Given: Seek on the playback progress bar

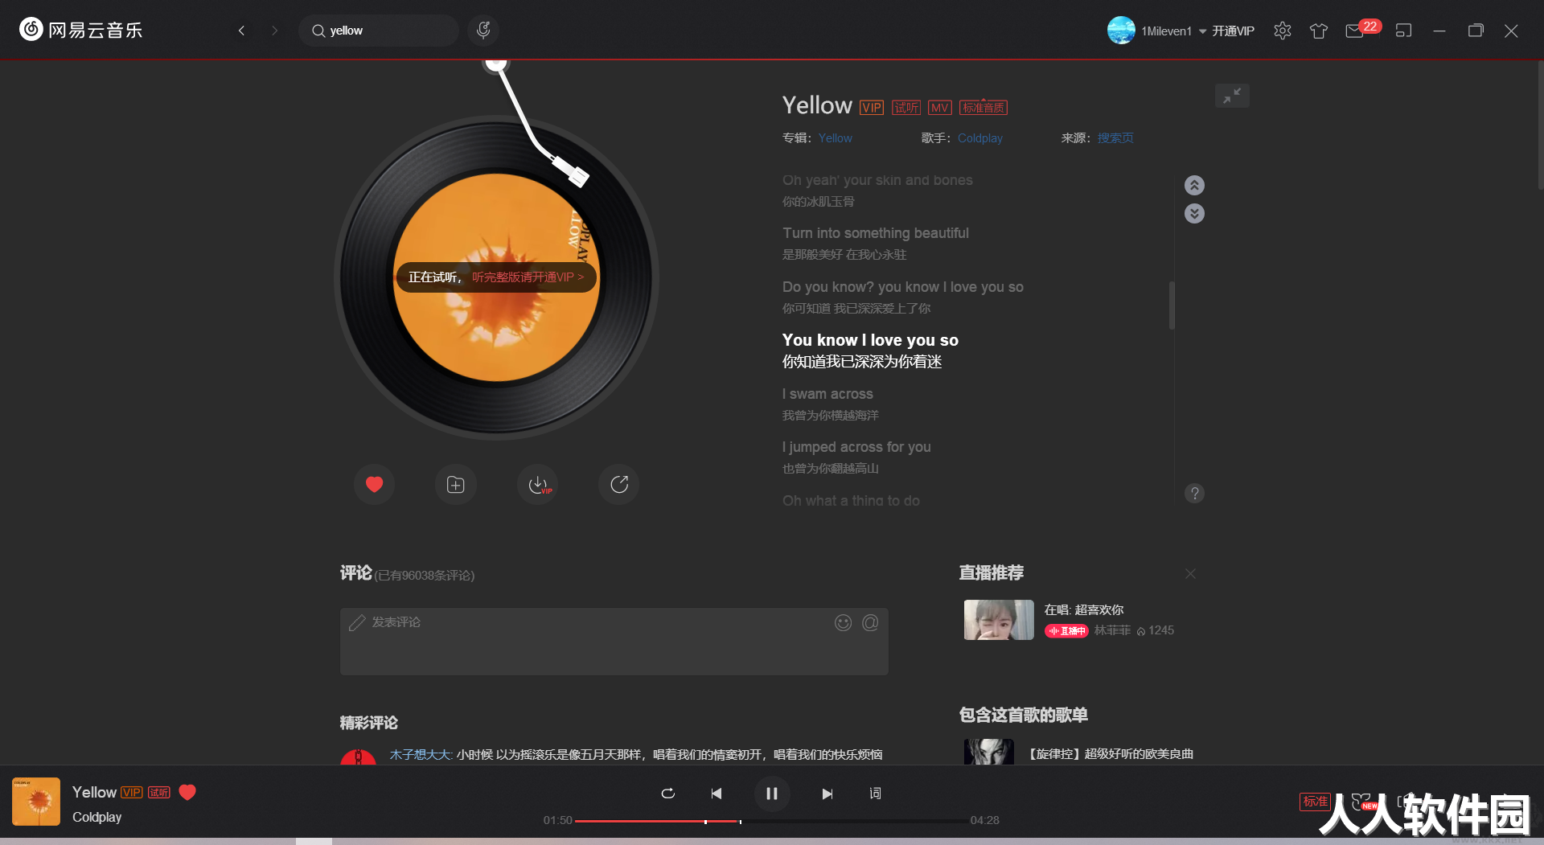Looking at the screenshot, I should pyautogui.click(x=772, y=821).
